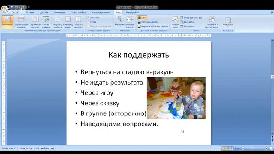Start slideshow from status bar icon
Viewport: 274px width, 154px height.
point(232,148)
